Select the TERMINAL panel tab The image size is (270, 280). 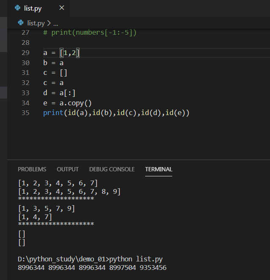(x=159, y=169)
